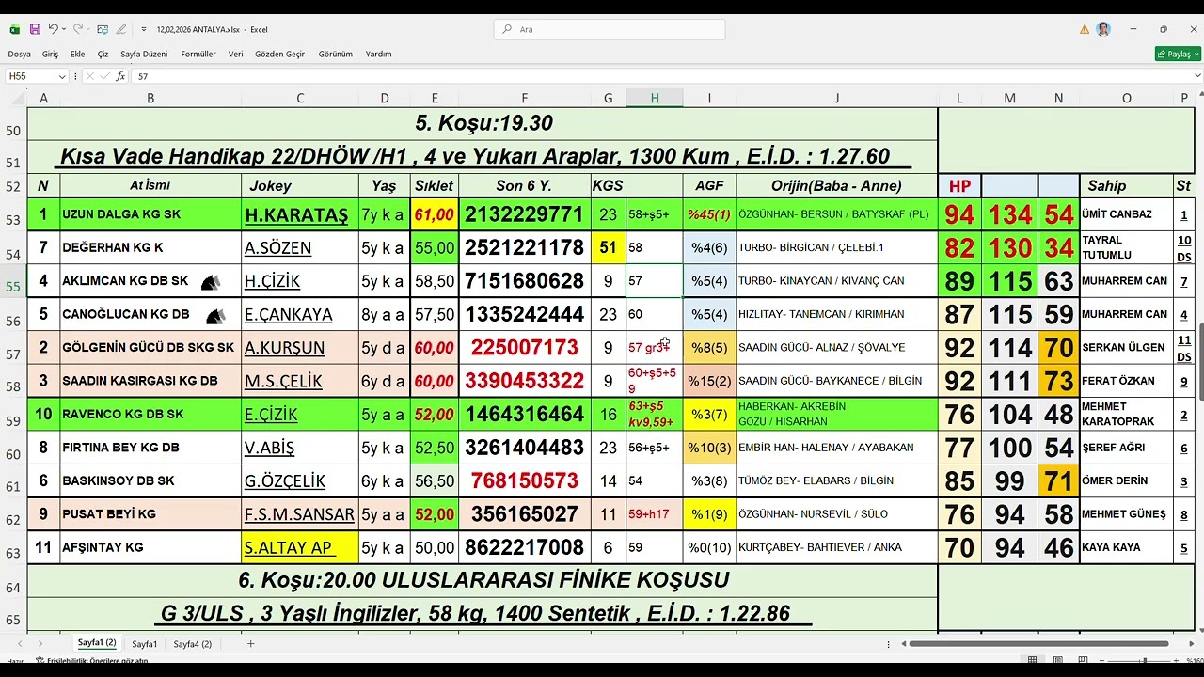Click the jockey link H.KARATAŞ

pos(296,214)
